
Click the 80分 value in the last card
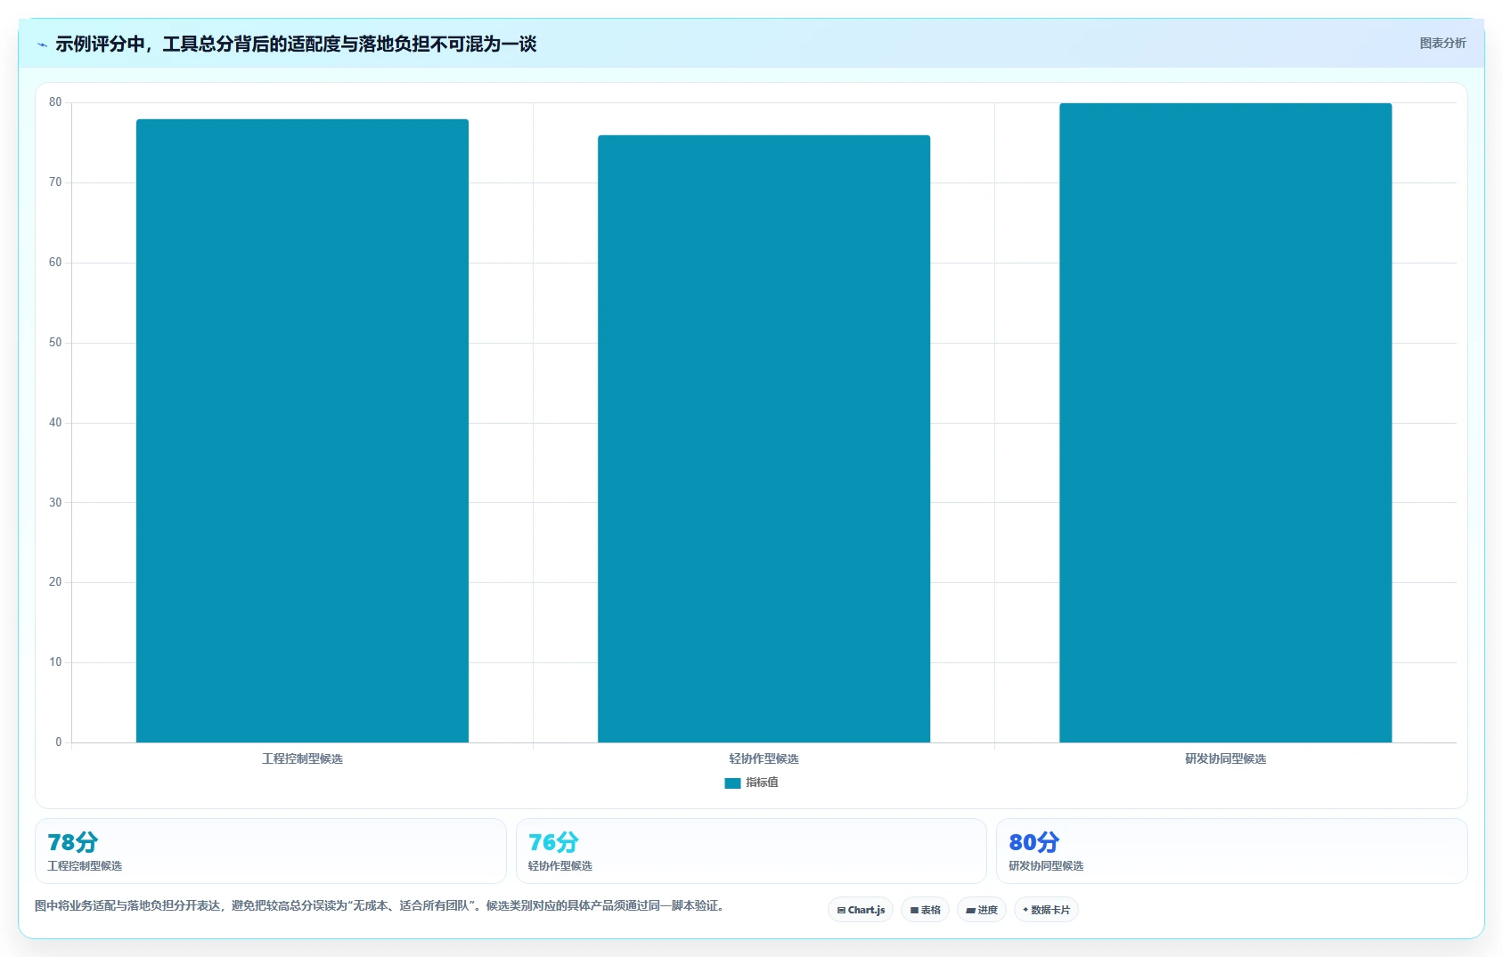[1033, 842]
